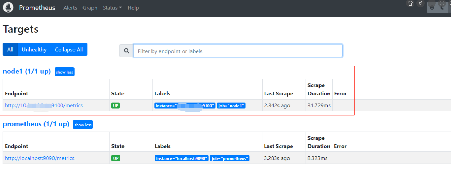Collapse node1 with show less button
The height and width of the screenshot is (183, 451).
(65, 72)
